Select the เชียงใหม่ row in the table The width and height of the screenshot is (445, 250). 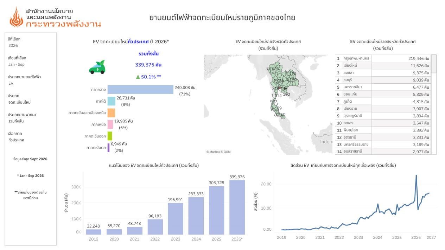point(383,66)
